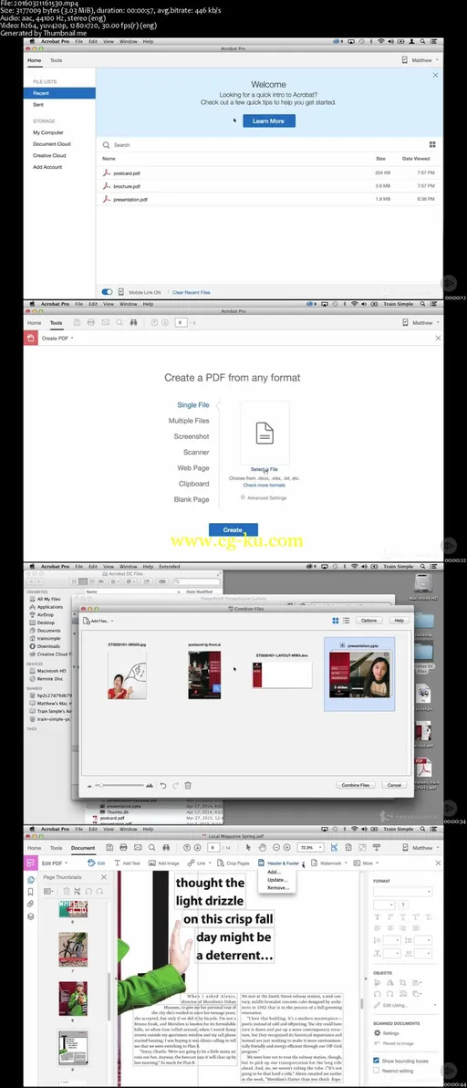Open the Create PDF tool dropdown arrow
This screenshot has height=1088, width=467.
click(x=72, y=338)
